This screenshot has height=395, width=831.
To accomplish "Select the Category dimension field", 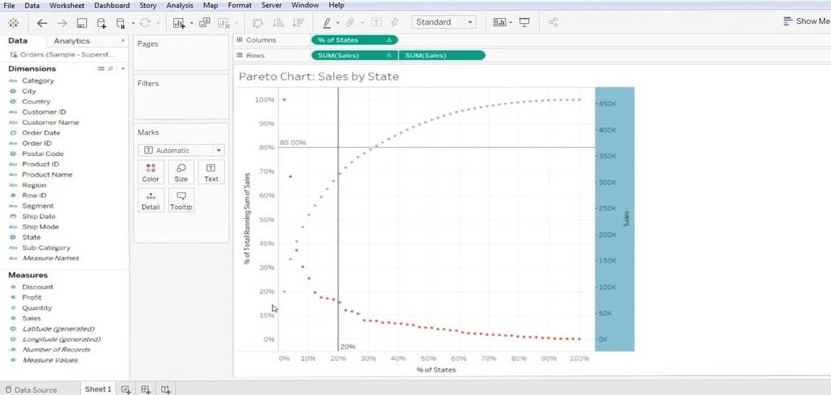I will pos(38,80).
